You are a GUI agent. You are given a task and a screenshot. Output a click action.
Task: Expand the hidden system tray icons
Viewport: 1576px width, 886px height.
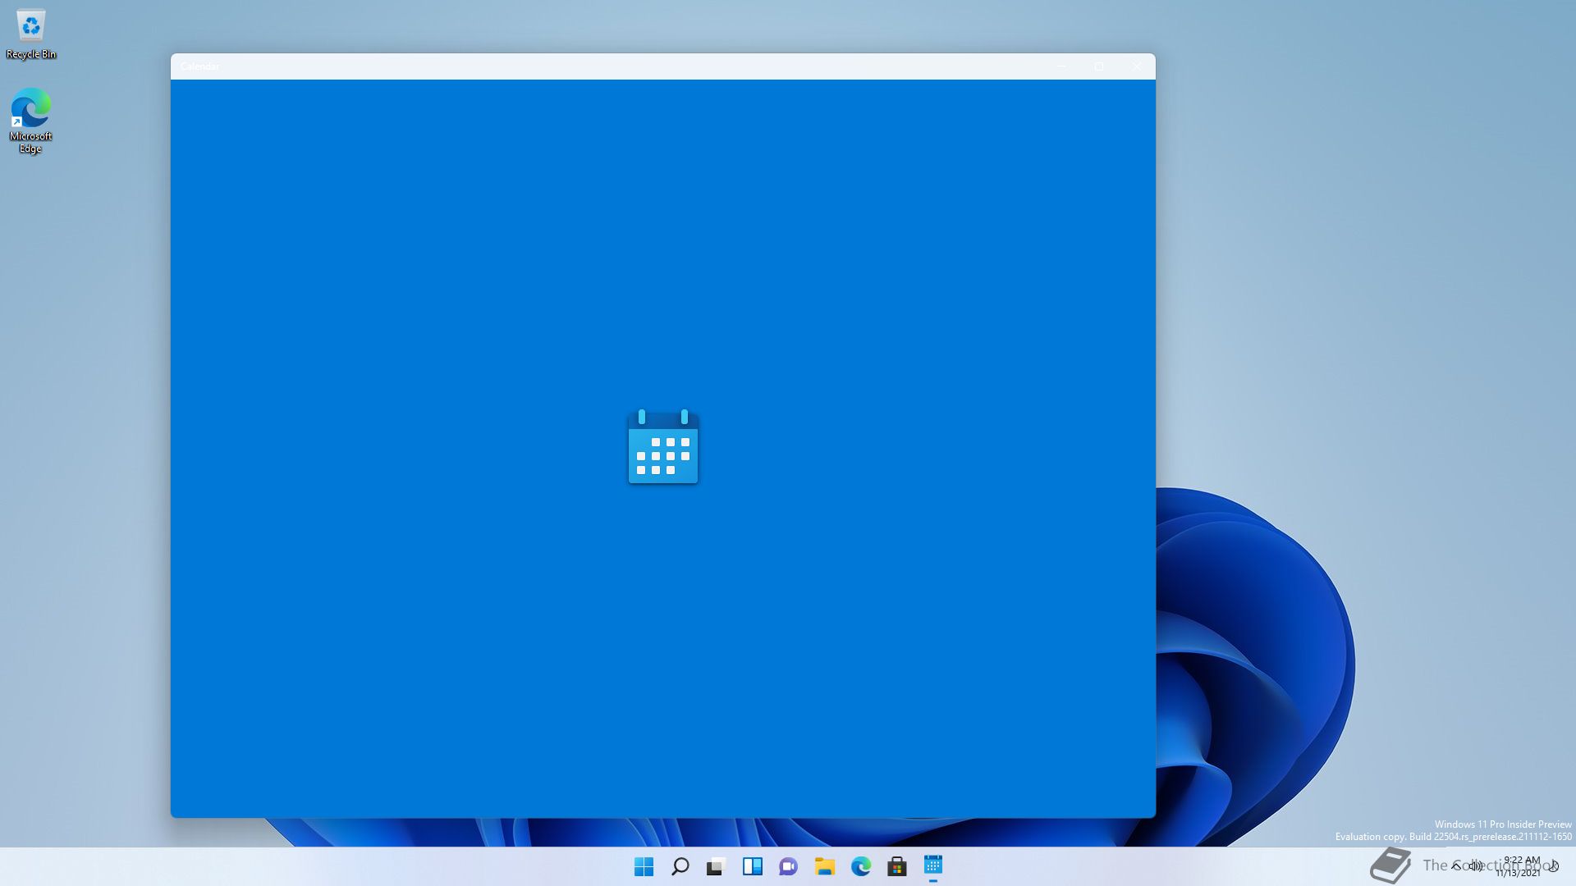pyautogui.click(x=1456, y=866)
